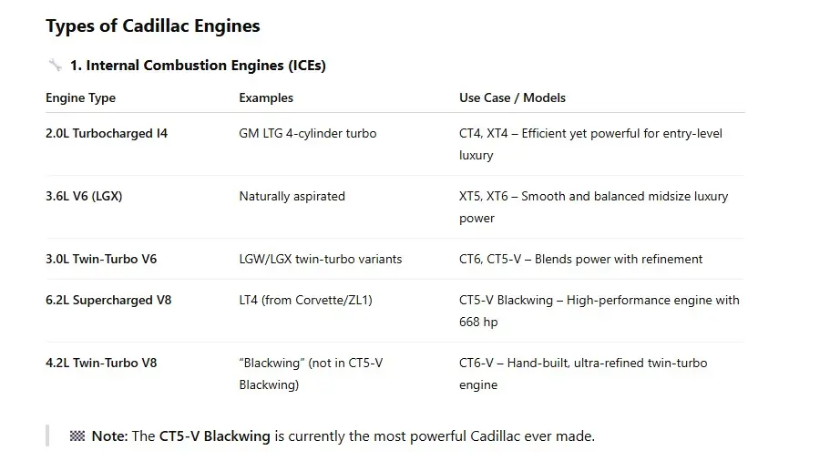Click the "CT6, CT5-V – Blends power" use case cell

click(580, 259)
